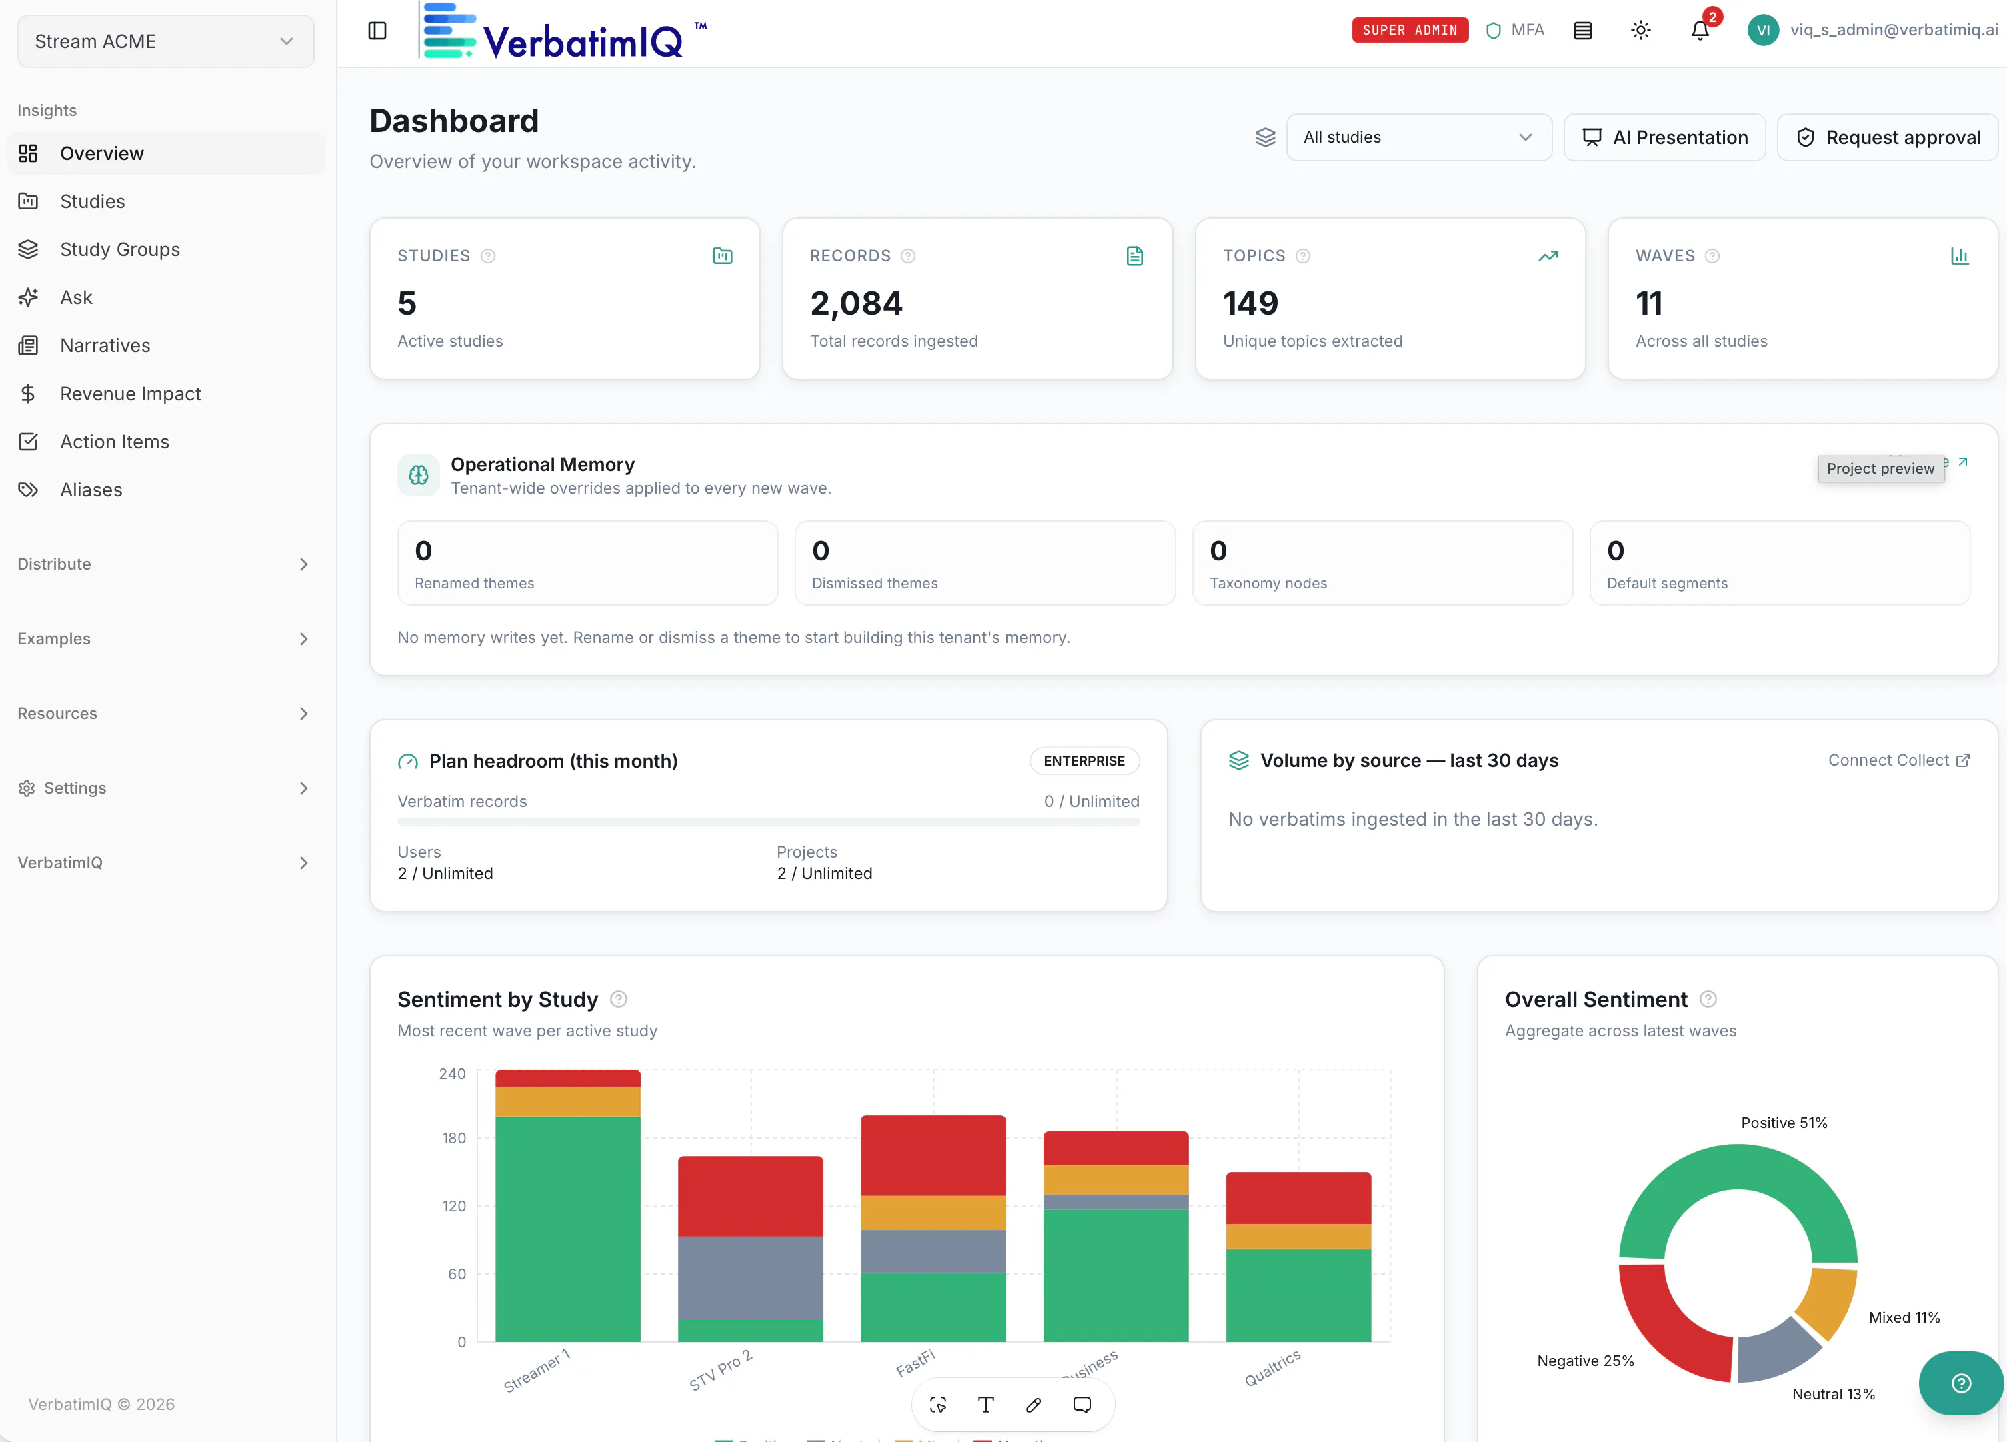Expand the Settings section

(x=165, y=788)
